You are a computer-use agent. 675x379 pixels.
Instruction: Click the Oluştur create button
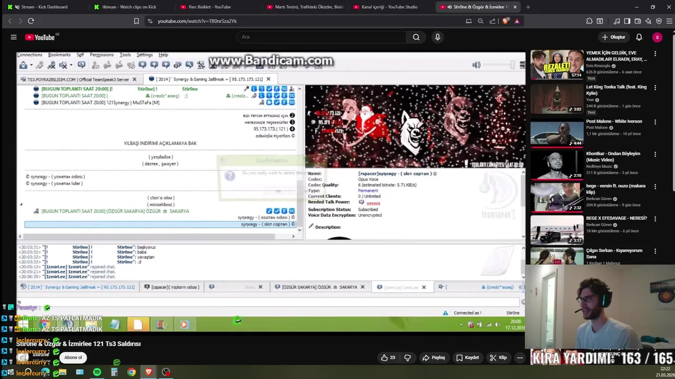coord(613,37)
